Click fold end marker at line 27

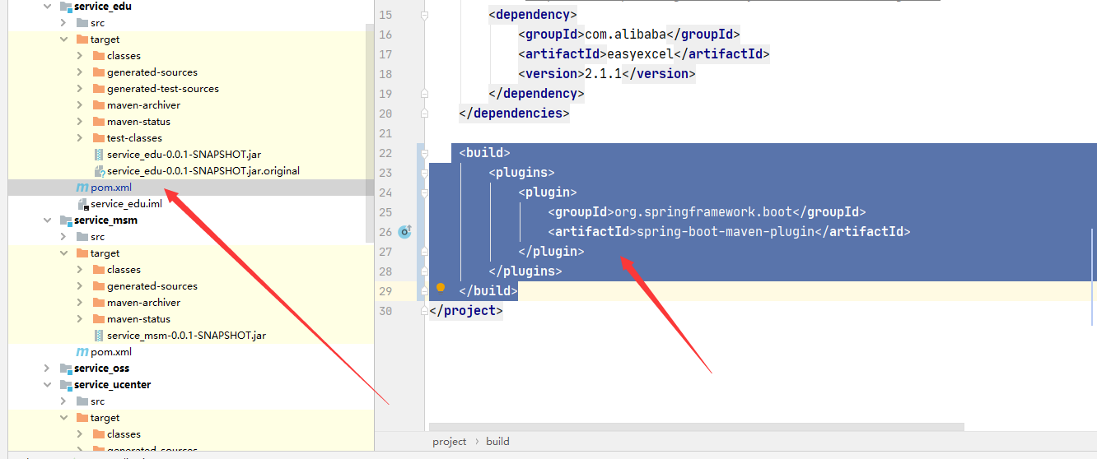(423, 252)
